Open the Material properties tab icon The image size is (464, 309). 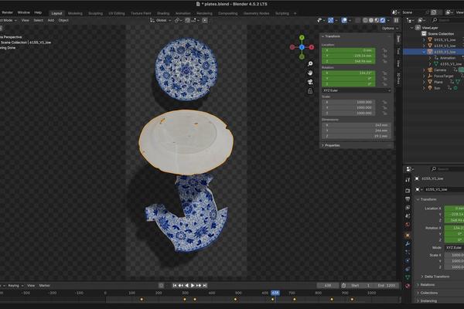pos(408,286)
